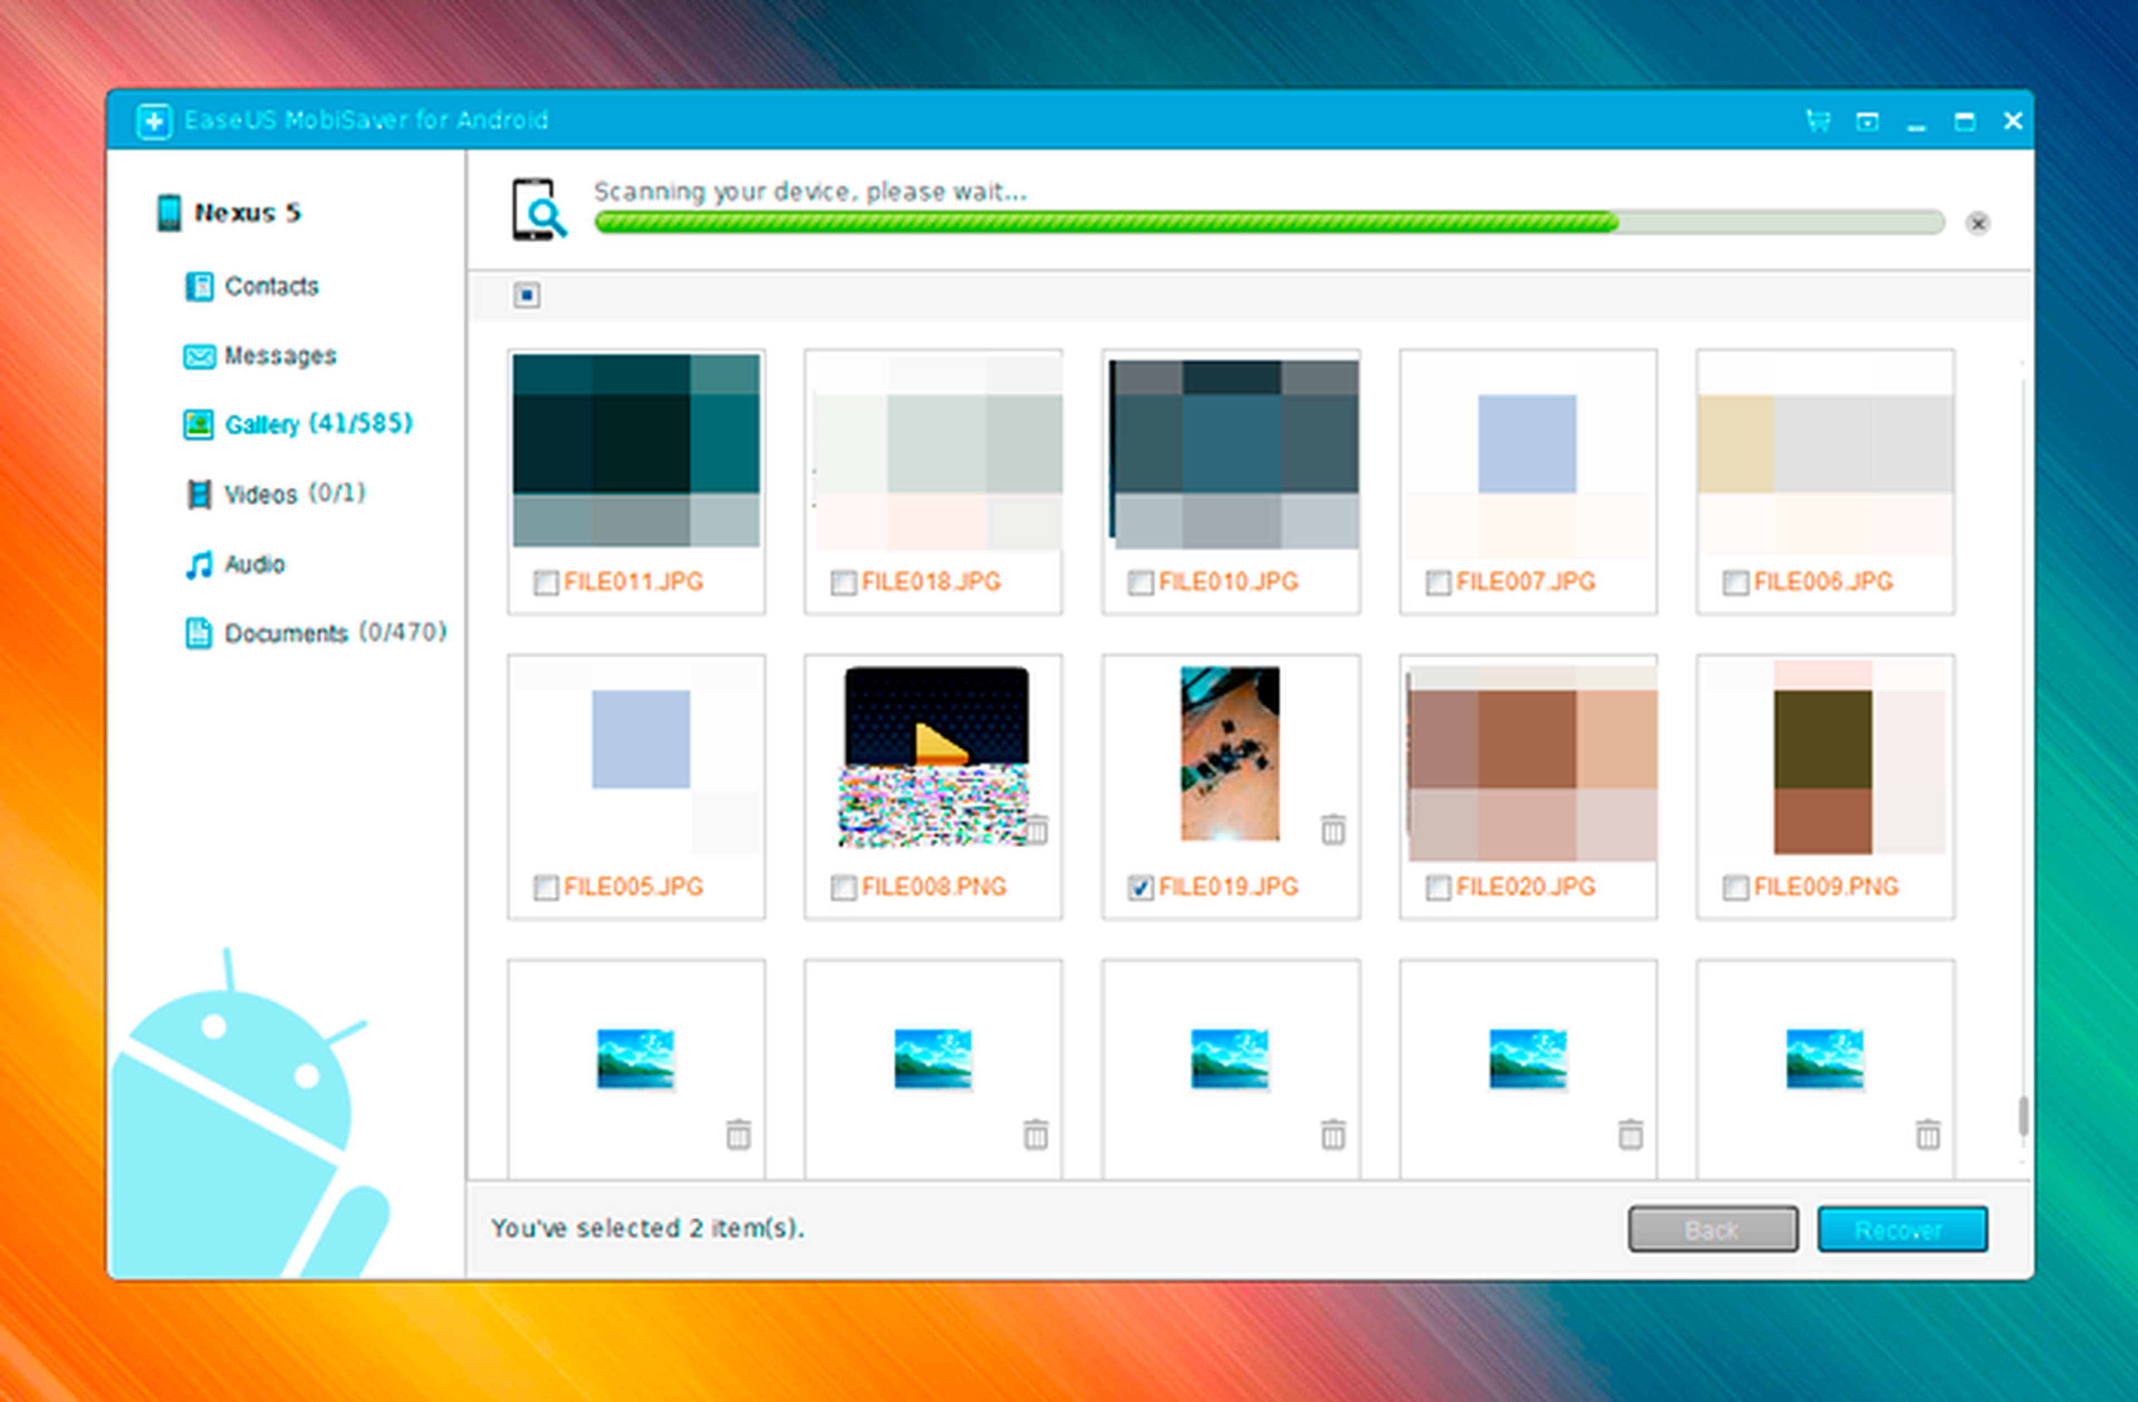Check the FILE020.JPG checkbox
The image size is (2138, 1402).
click(x=1438, y=888)
